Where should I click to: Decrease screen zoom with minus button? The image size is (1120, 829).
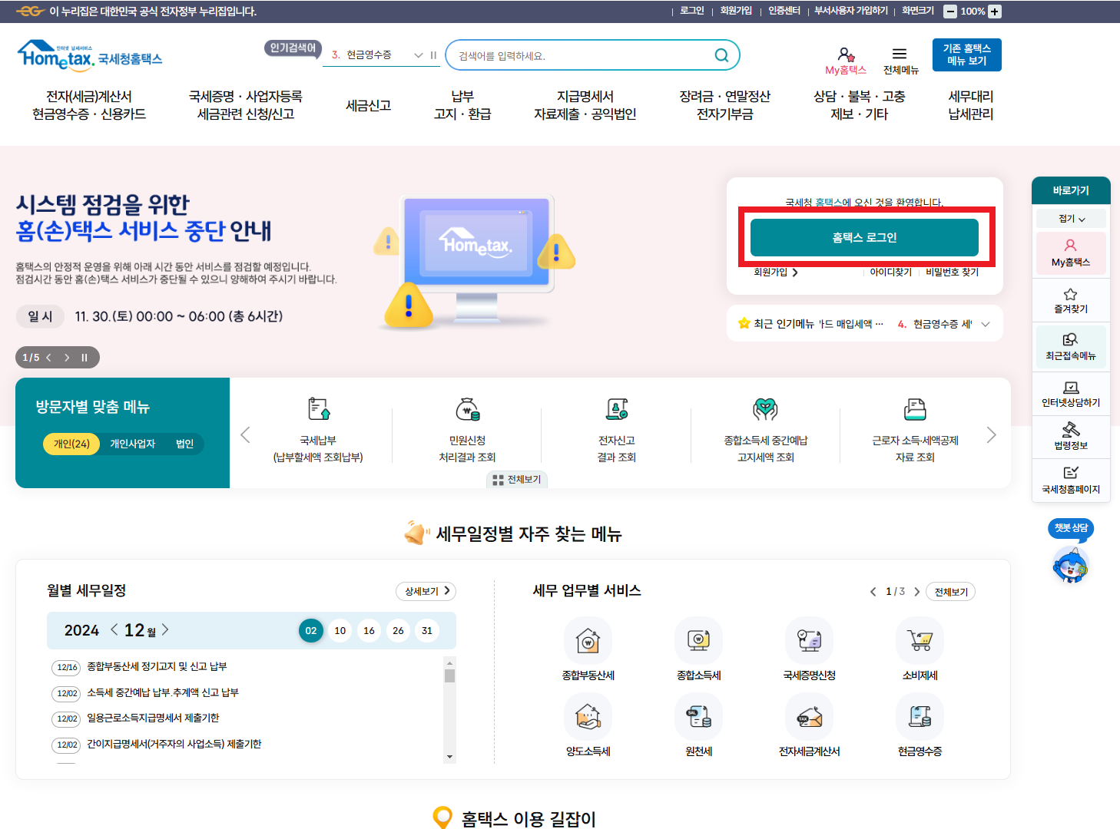[x=950, y=12]
